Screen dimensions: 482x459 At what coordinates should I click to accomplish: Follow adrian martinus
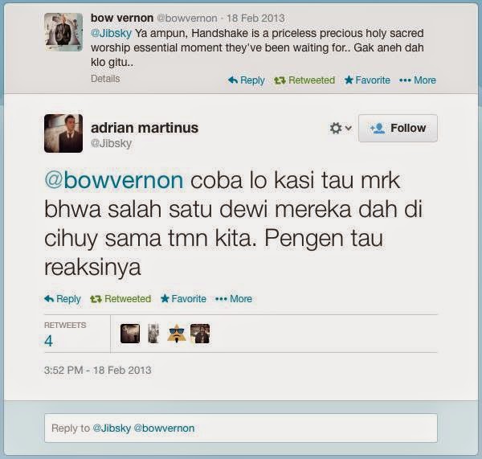point(398,128)
